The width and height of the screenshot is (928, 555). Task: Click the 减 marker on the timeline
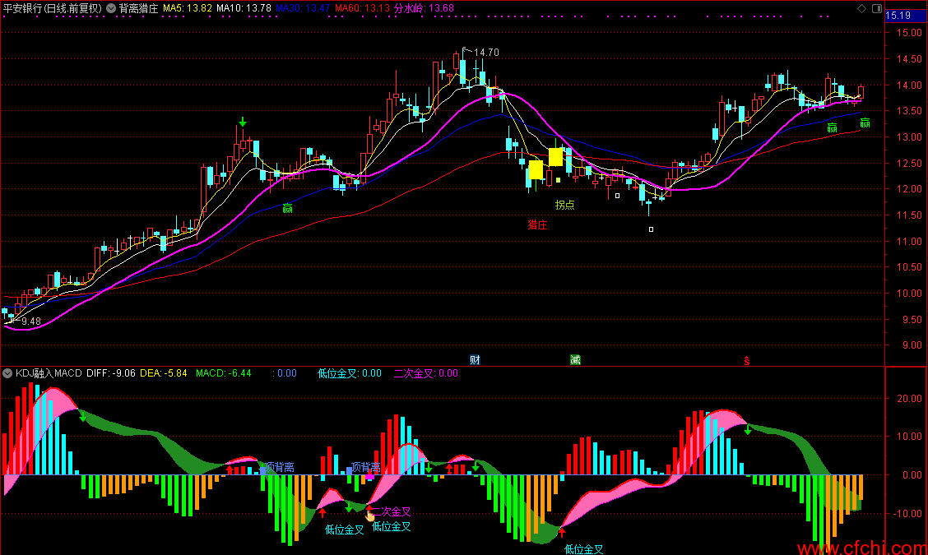[575, 360]
